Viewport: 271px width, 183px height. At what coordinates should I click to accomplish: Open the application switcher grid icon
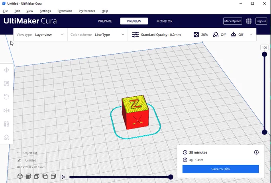249,21
